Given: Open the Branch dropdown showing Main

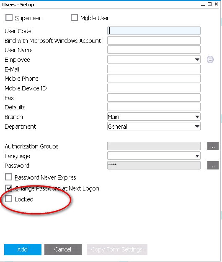Looking at the screenshot, I should 154,116.
